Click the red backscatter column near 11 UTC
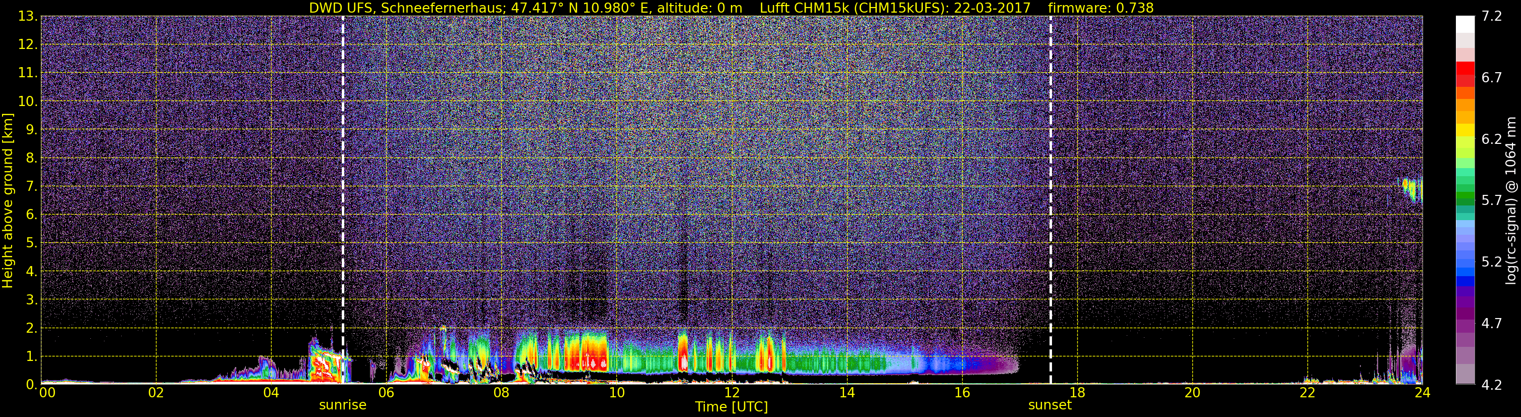Viewport: 1521px width, 417px height. point(683,352)
